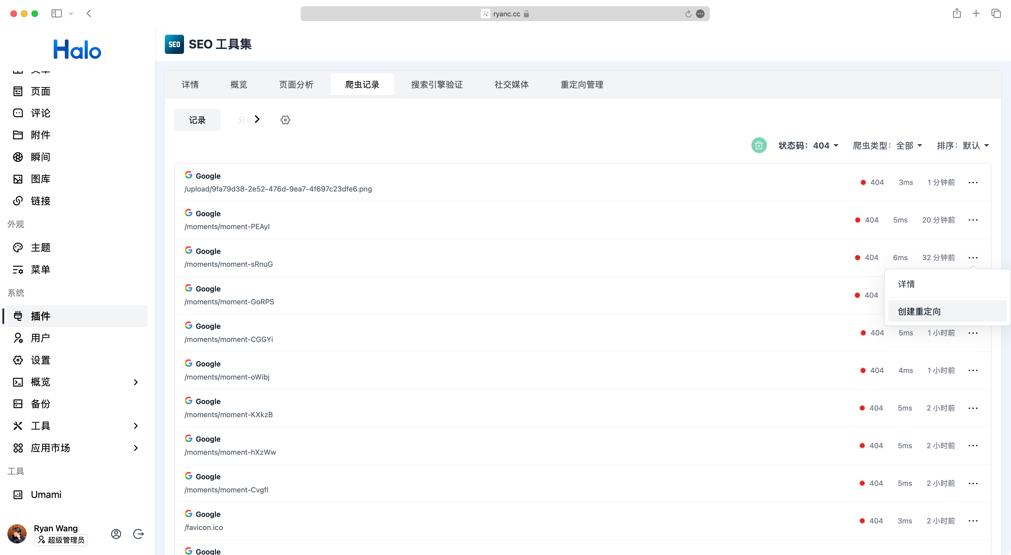This screenshot has height=555, width=1011.
Task: Open the 用户 users page
Action: click(x=77, y=338)
